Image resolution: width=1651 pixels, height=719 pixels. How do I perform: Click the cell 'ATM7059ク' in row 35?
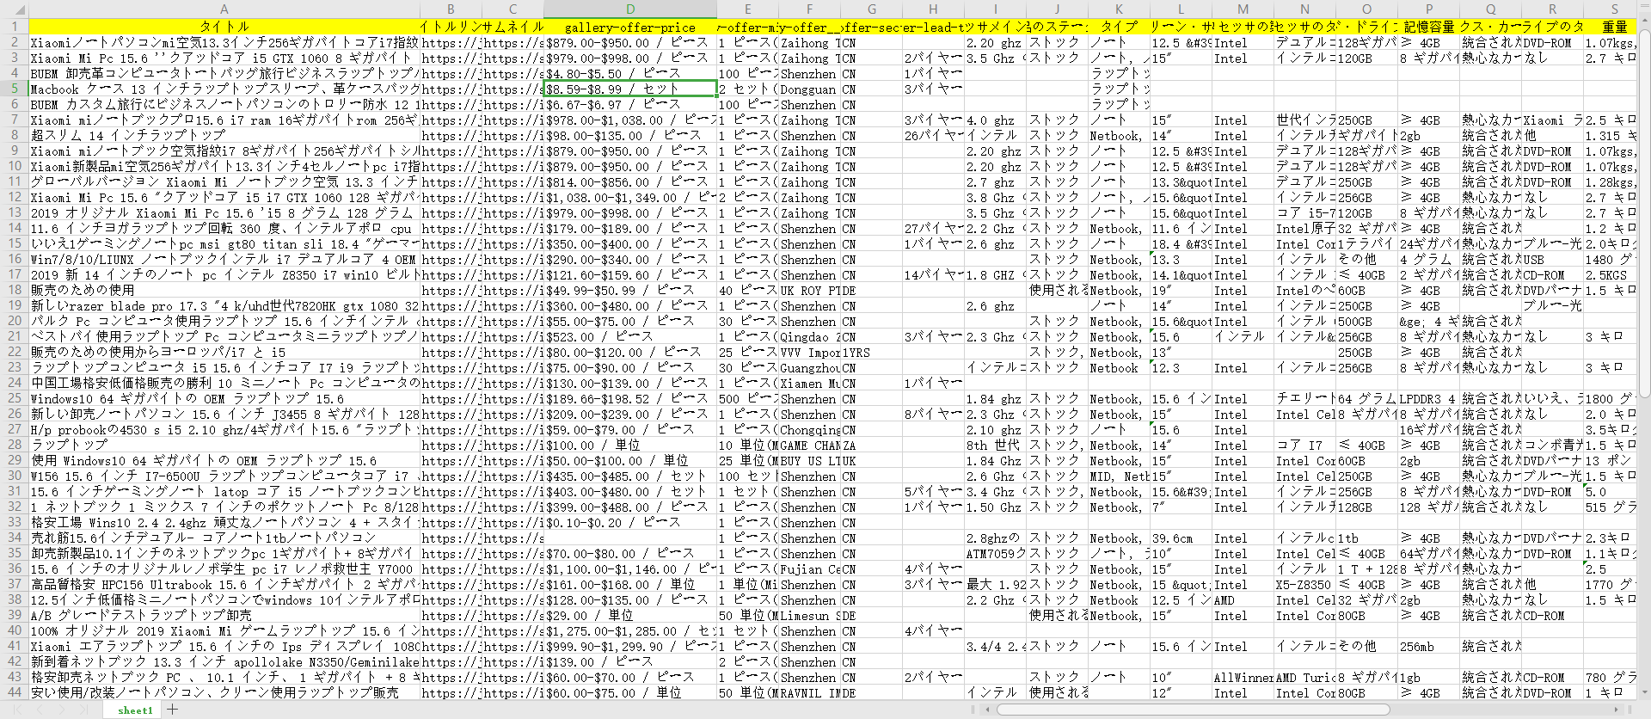(x=995, y=553)
